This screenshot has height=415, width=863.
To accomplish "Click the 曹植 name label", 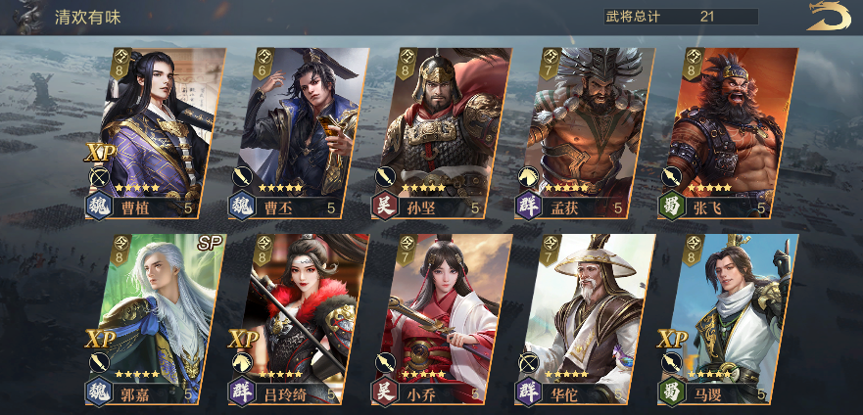I will point(132,208).
